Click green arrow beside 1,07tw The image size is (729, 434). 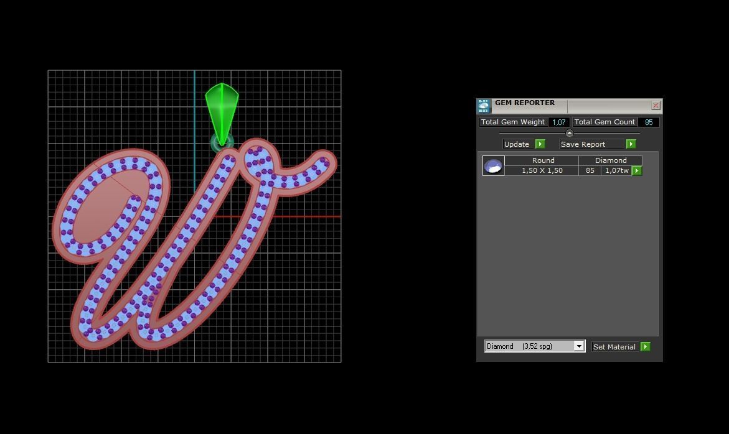637,171
